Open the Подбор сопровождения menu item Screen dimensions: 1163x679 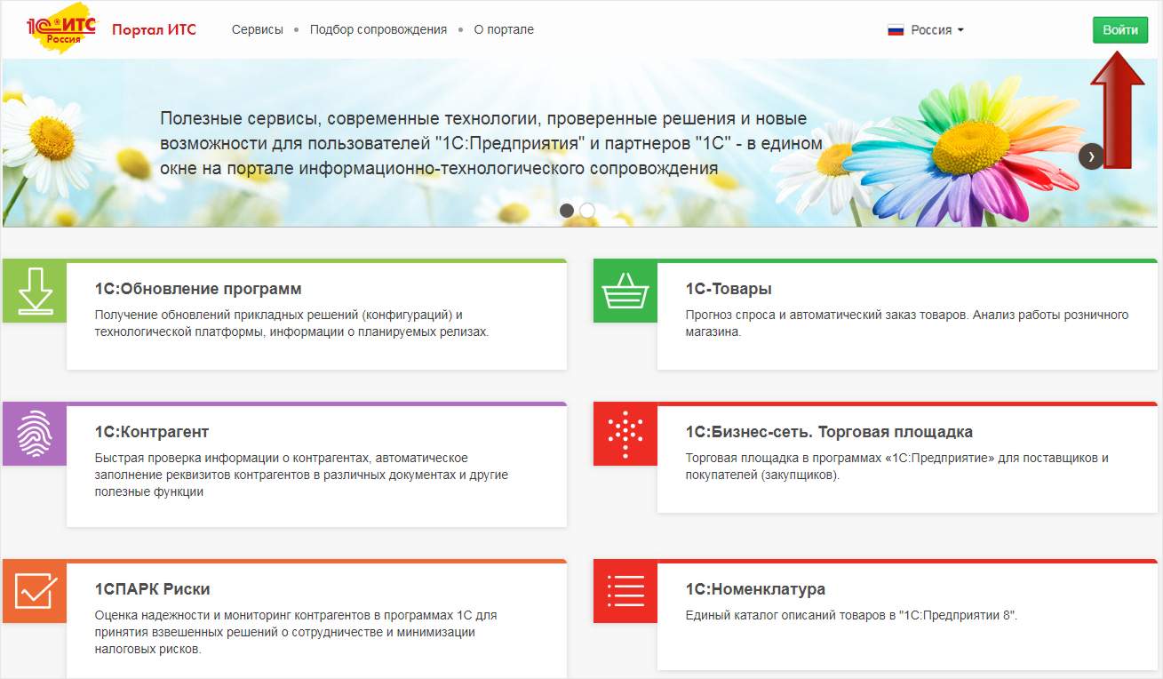click(x=378, y=29)
